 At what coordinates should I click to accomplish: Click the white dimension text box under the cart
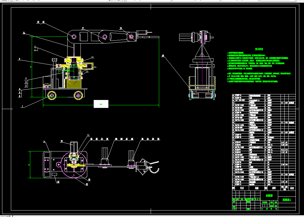tap(101, 104)
